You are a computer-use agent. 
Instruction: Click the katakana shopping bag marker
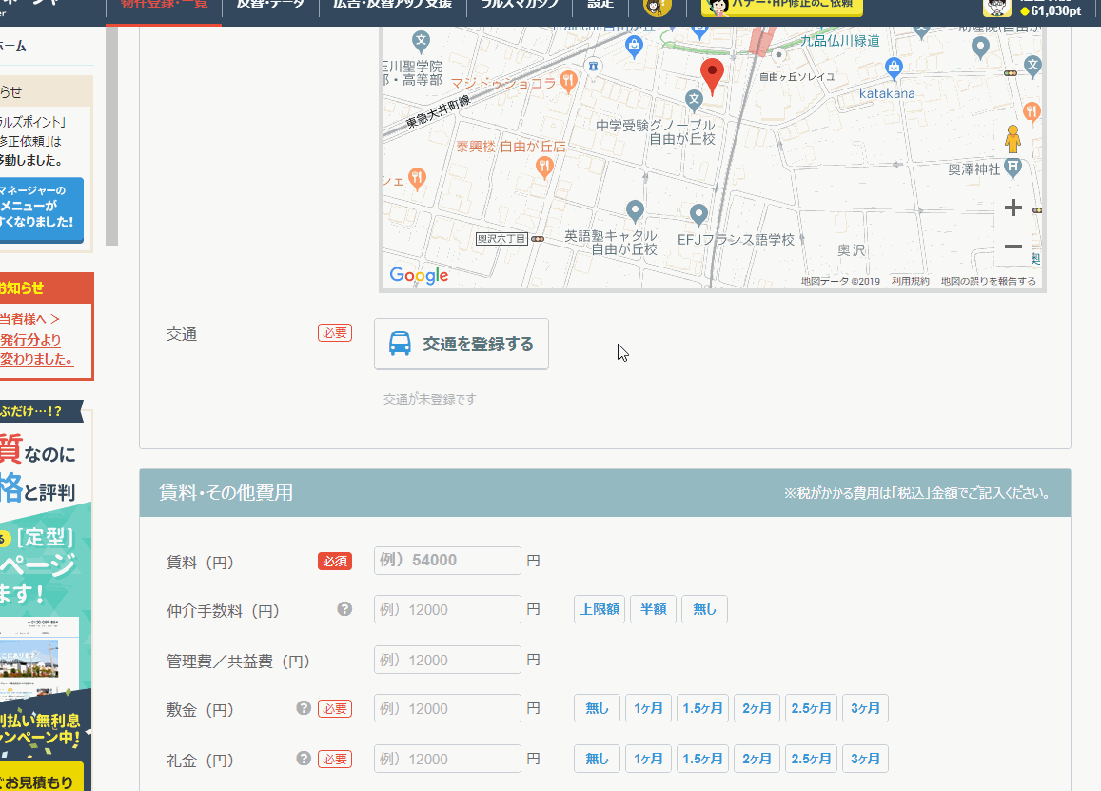894,69
